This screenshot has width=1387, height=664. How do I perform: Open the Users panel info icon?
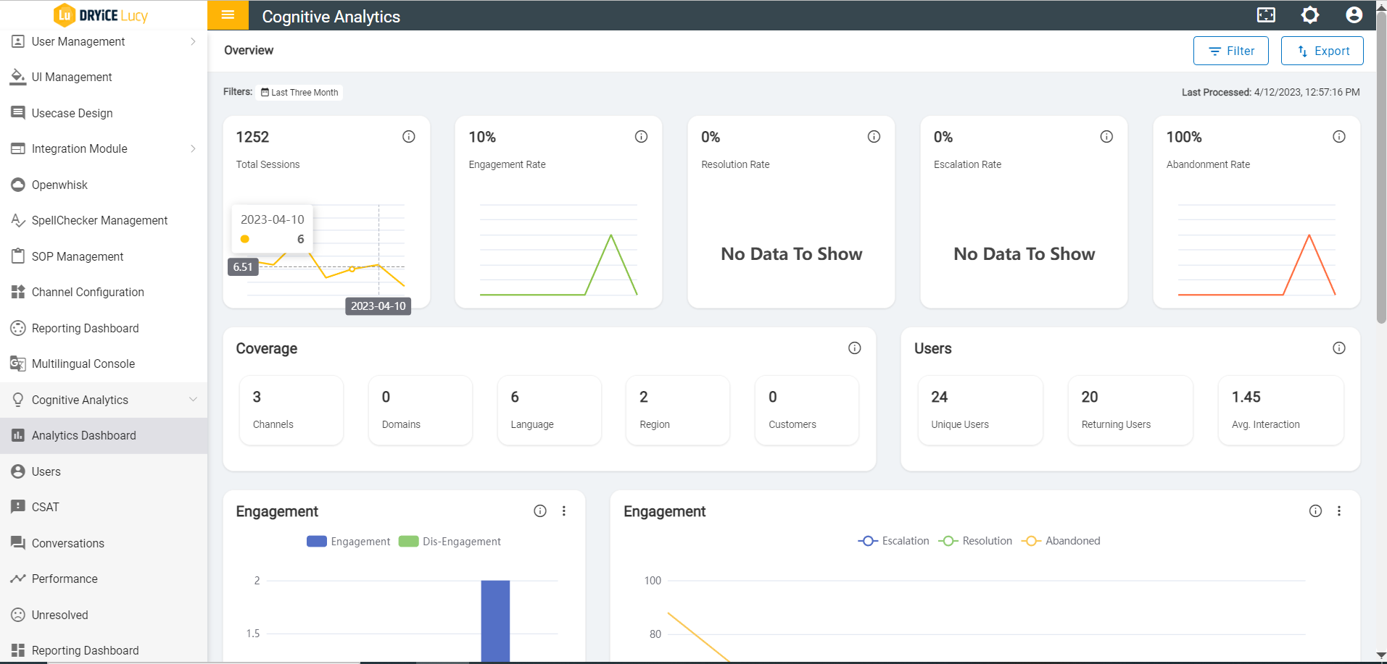tap(1339, 348)
